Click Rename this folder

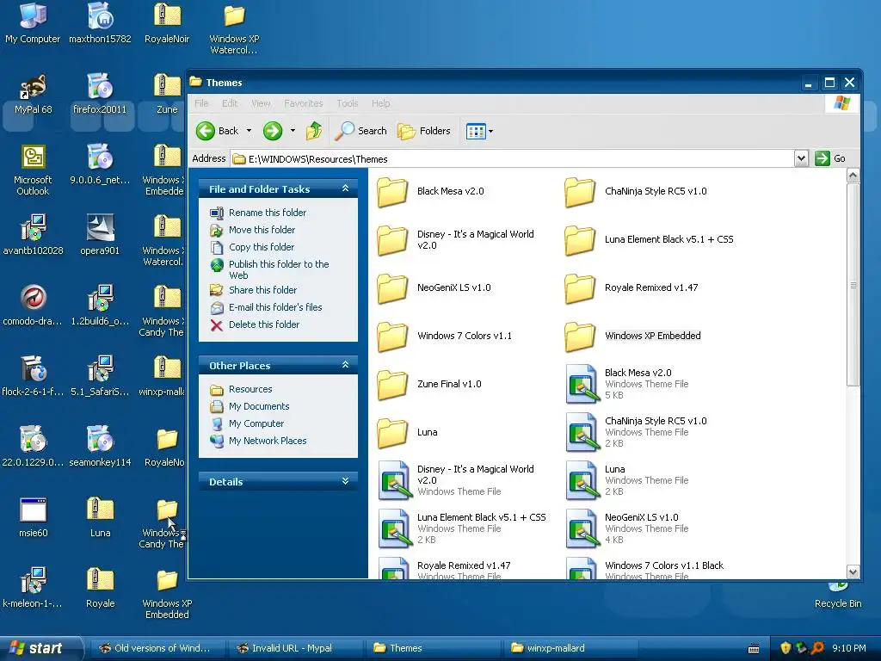click(x=268, y=213)
